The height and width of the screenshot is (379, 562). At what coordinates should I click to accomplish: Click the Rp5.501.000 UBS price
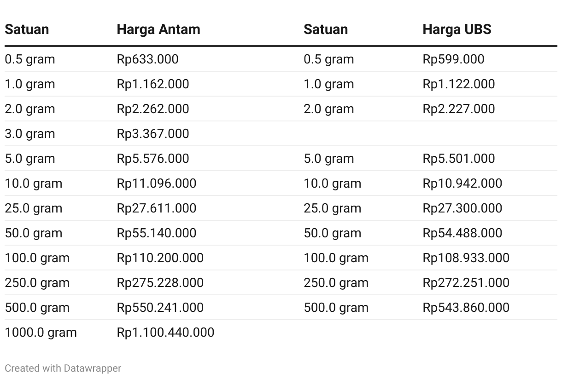pyautogui.click(x=459, y=159)
